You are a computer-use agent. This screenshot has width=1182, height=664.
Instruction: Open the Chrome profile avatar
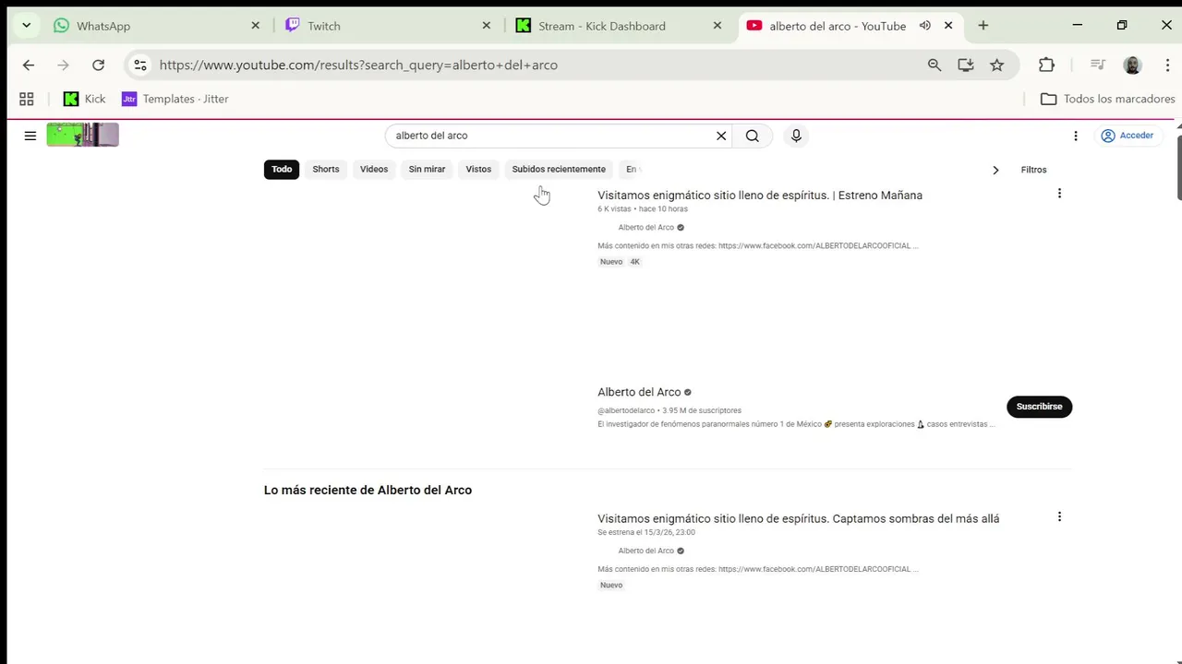[x=1133, y=65]
